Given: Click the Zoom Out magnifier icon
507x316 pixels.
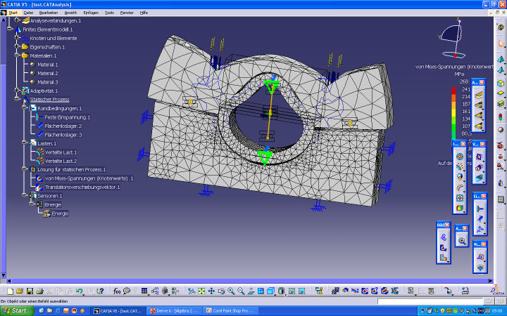Looking at the screenshot, I should pos(241,291).
